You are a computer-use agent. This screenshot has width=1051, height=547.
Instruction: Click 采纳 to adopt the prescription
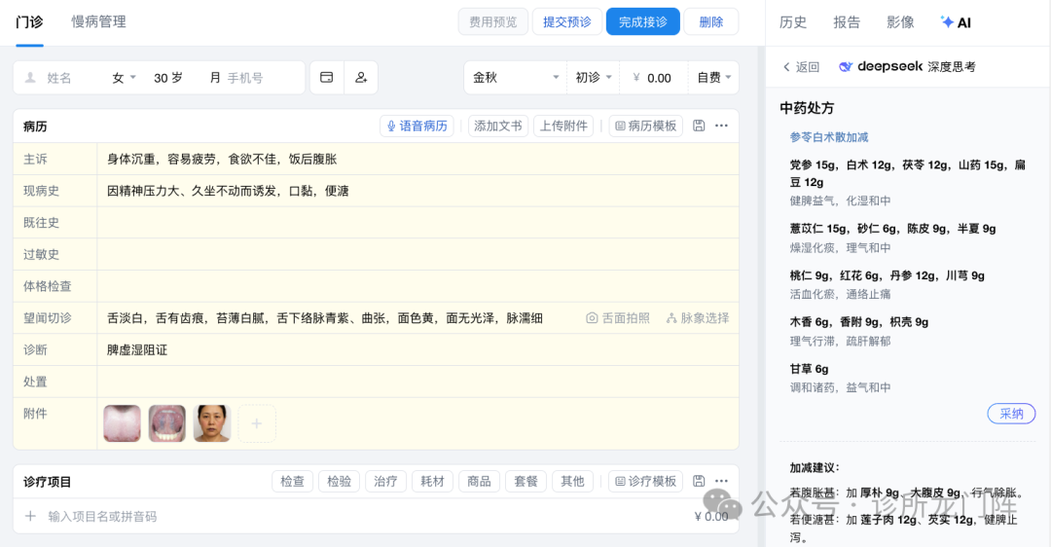[1011, 414]
